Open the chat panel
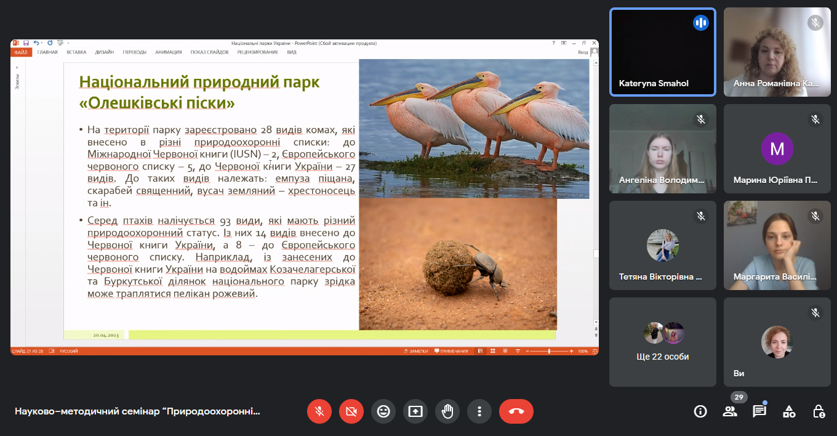The image size is (837, 436). coord(759,411)
